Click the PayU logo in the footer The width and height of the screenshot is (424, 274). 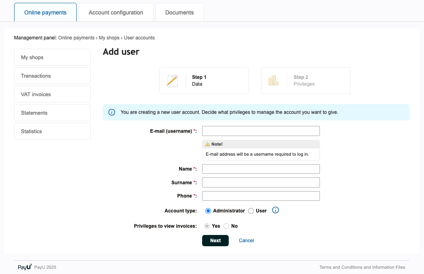click(23, 267)
